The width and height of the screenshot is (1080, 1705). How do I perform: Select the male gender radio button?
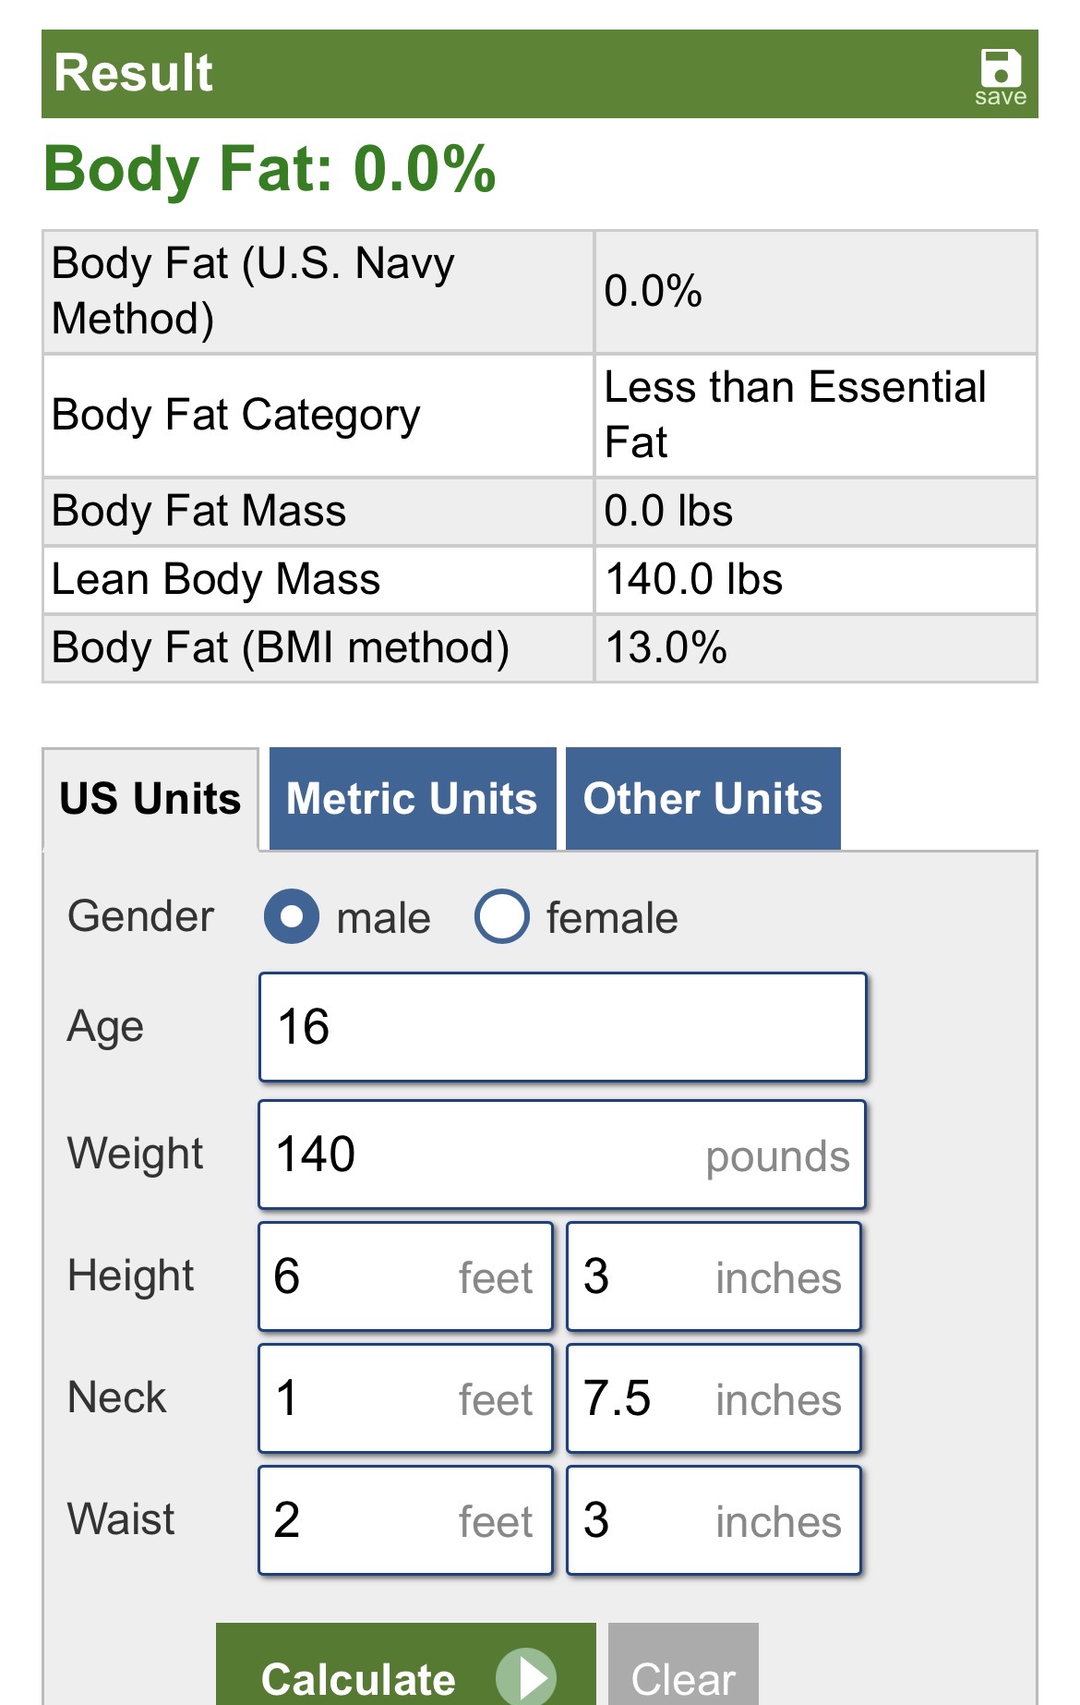tap(292, 916)
